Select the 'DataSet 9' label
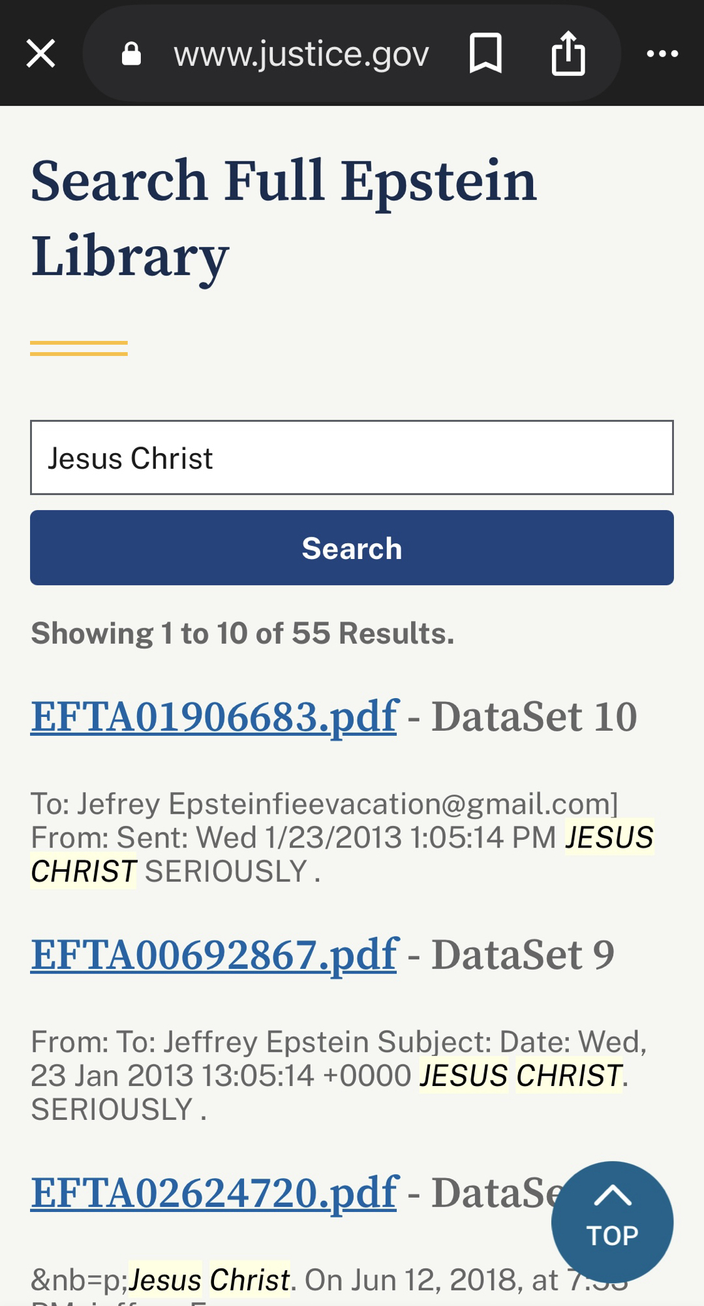This screenshot has height=1306, width=704. (x=523, y=955)
